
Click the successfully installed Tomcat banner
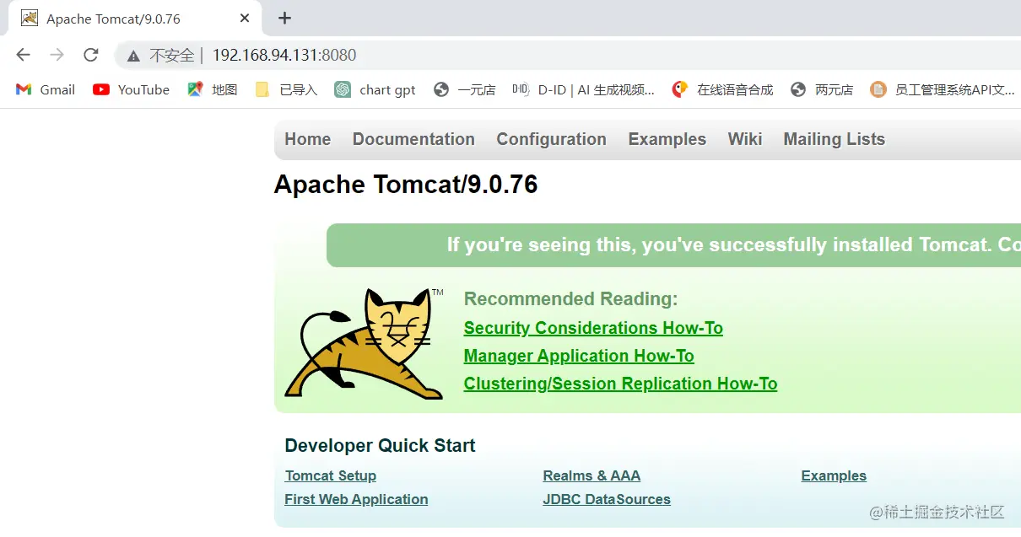pos(673,245)
